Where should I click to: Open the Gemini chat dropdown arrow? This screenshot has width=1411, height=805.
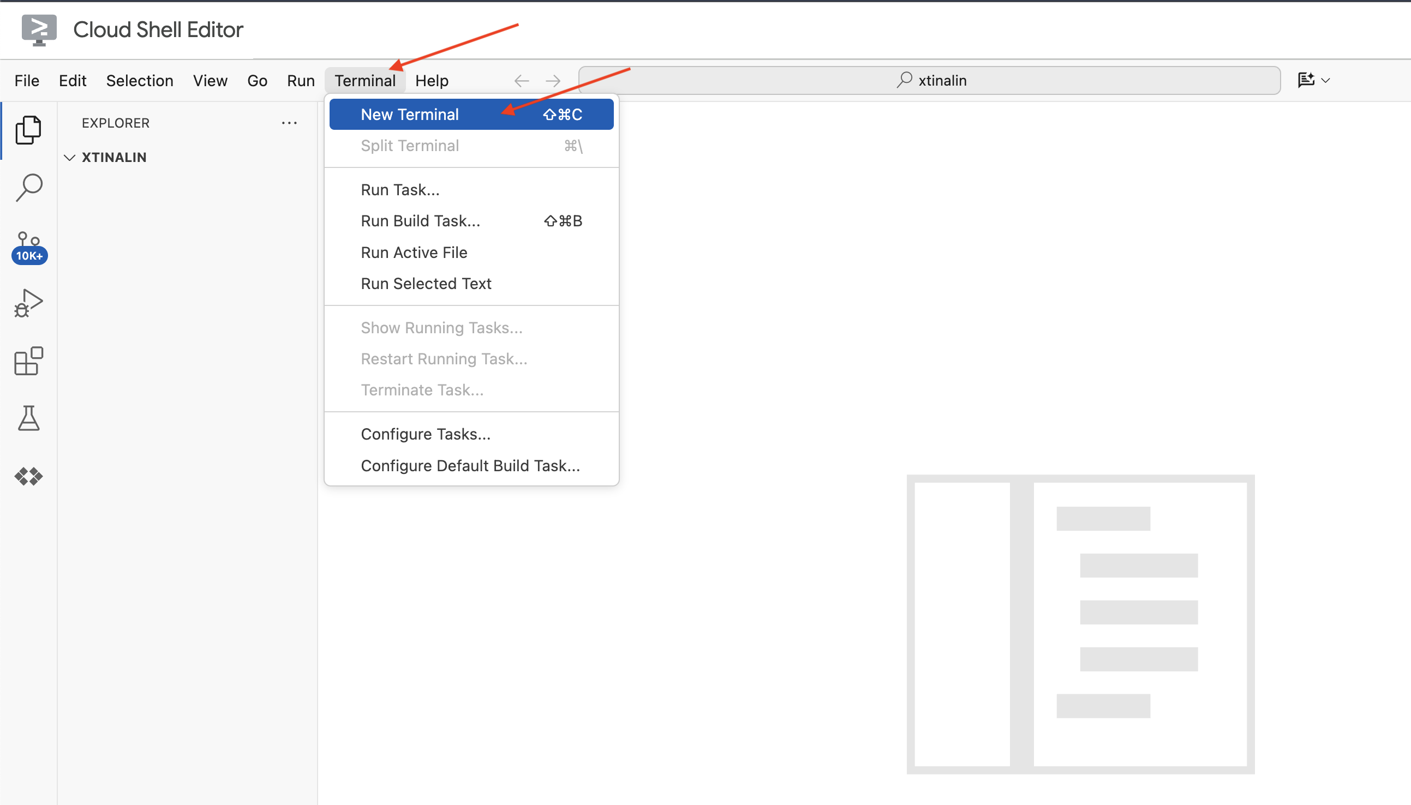coord(1326,81)
